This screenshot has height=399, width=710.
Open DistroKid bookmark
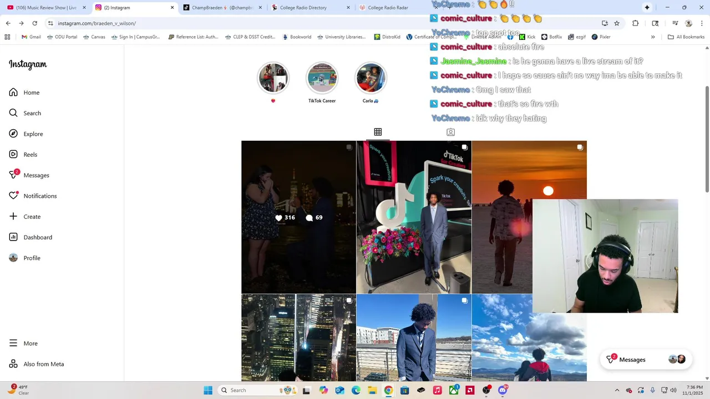coord(387,37)
